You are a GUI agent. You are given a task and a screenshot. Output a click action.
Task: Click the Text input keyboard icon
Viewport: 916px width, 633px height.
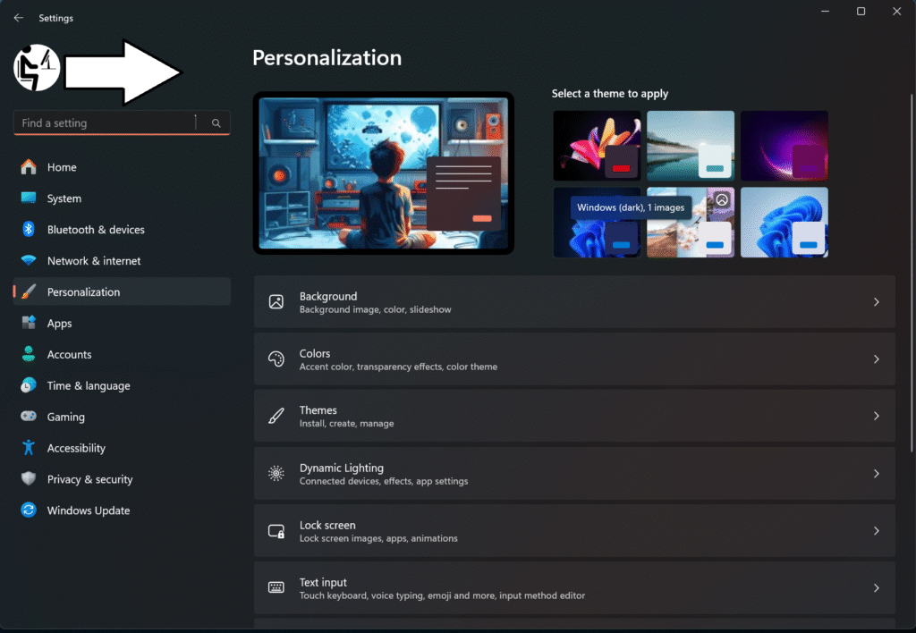[276, 587]
